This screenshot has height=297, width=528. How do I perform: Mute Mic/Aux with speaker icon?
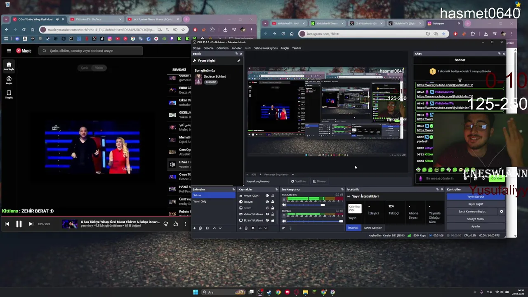[x=284, y=221]
